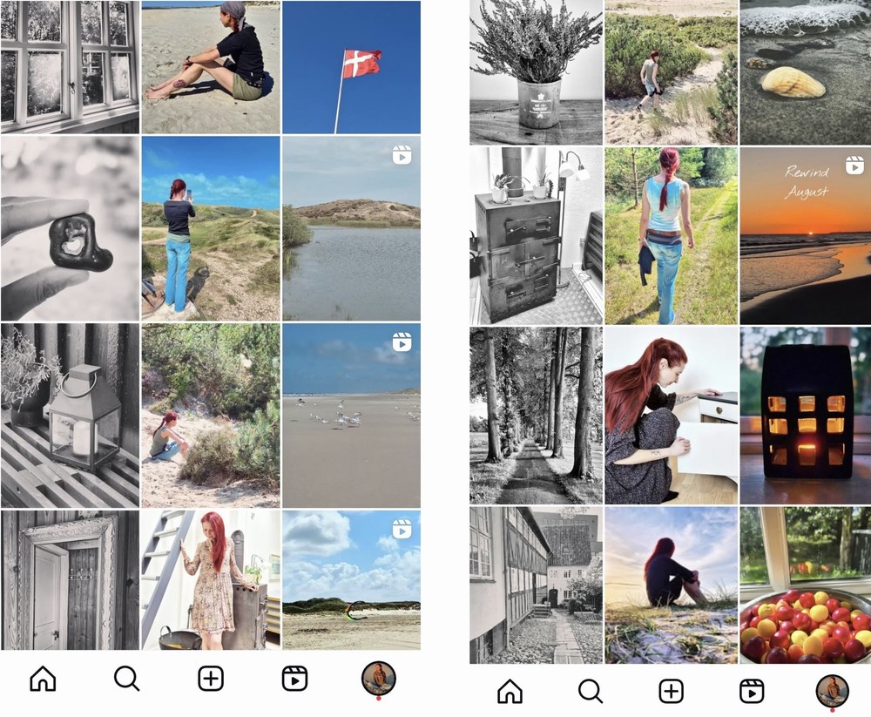Open the seagulls on beach reel

pos(351,416)
